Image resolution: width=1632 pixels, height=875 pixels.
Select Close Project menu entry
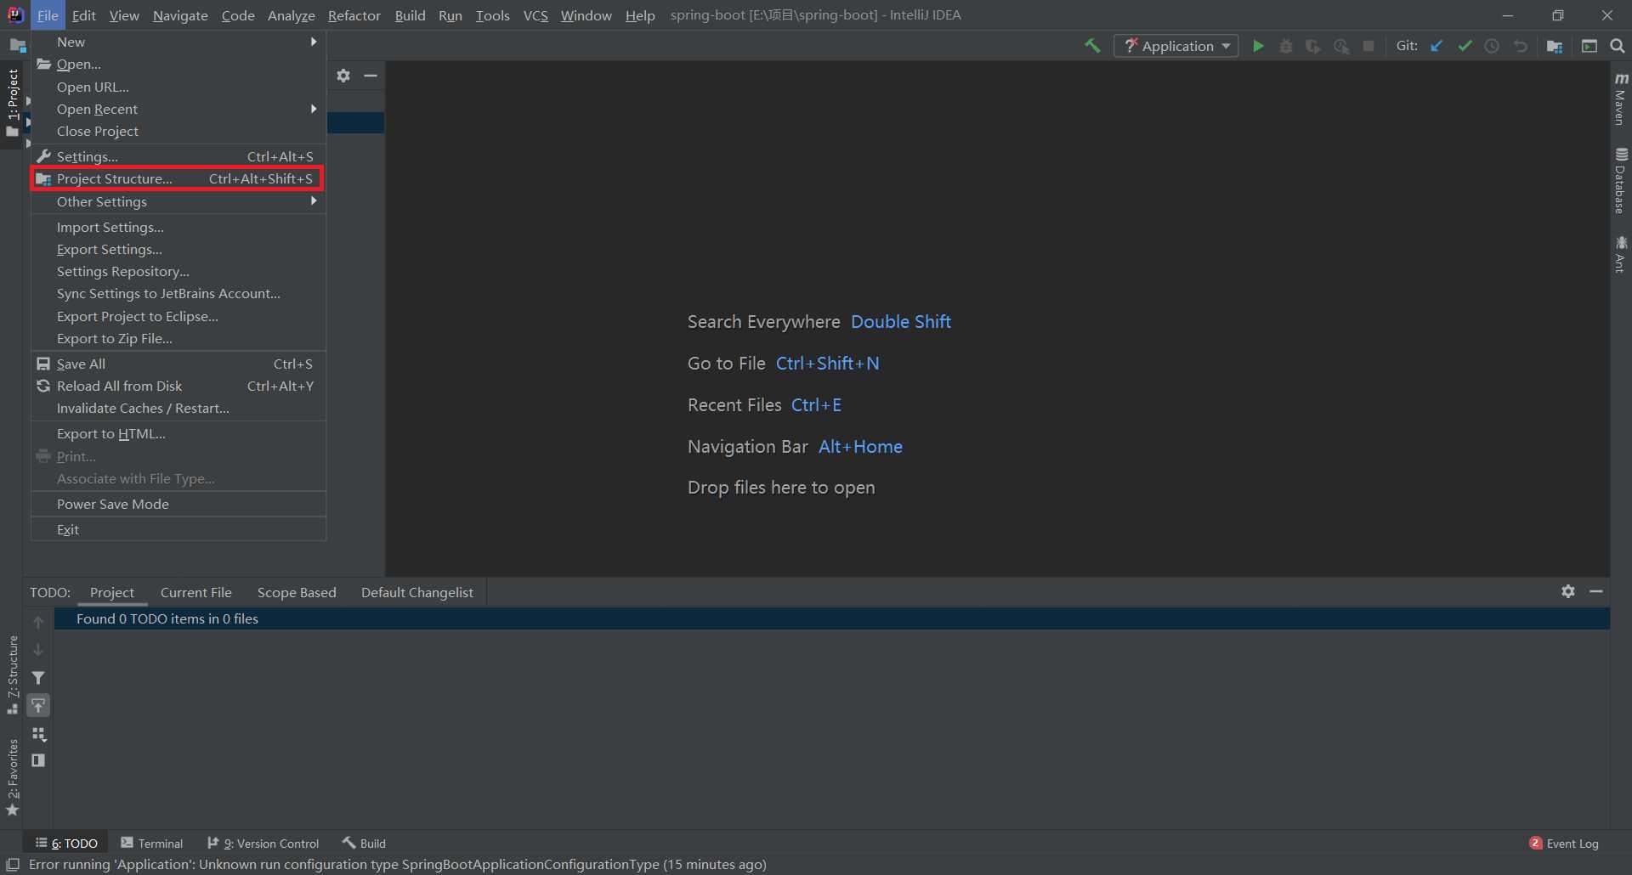click(x=178, y=131)
